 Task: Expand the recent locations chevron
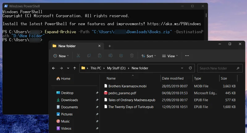(x=68, y=68)
